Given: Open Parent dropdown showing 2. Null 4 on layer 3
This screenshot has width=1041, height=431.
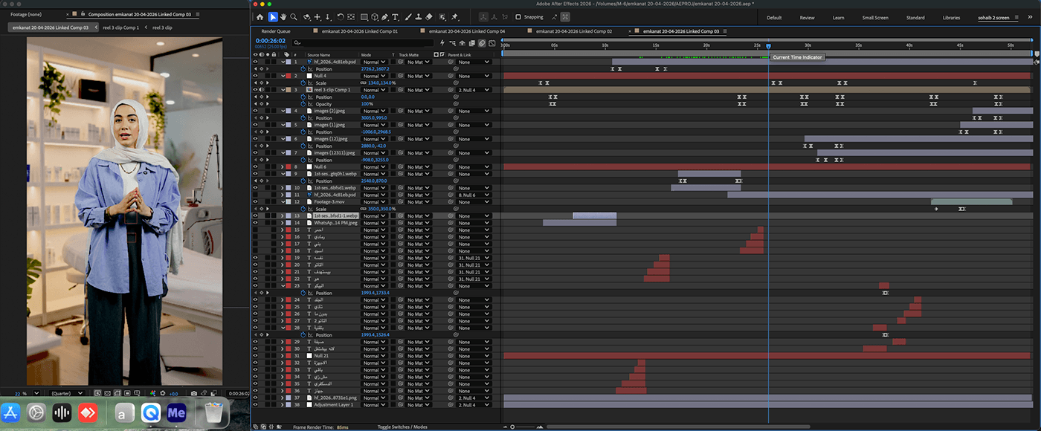Looking at the screenshot, I should (474, 90).
